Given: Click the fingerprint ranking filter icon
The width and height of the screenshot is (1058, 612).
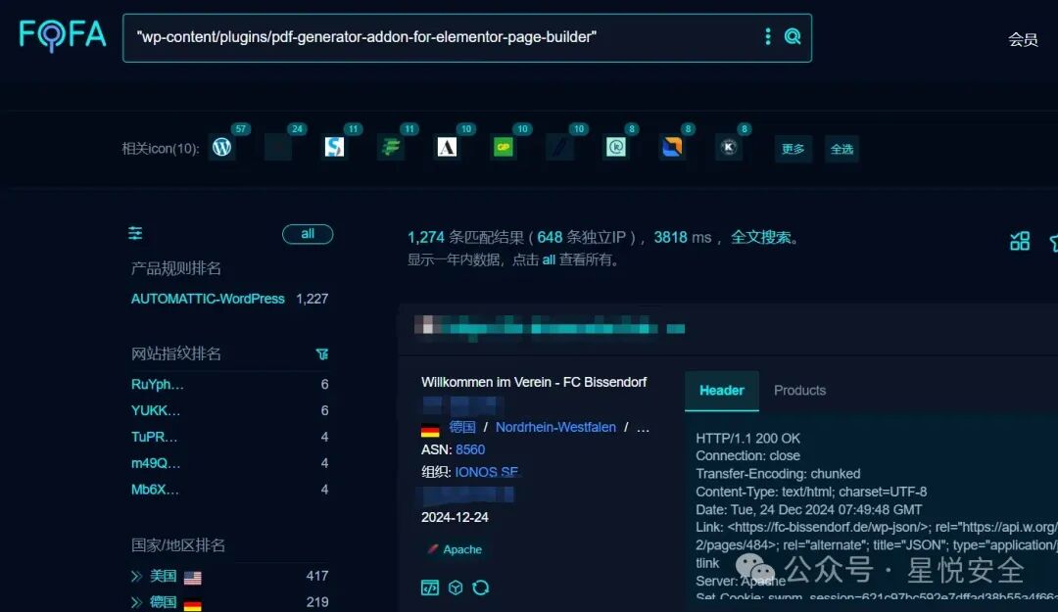Looking at the screenshot, I should tap(322, 354).
